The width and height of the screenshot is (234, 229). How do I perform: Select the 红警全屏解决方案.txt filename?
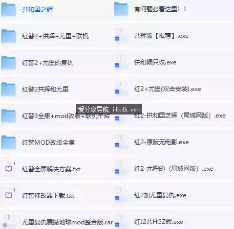(x=51, y=169)
